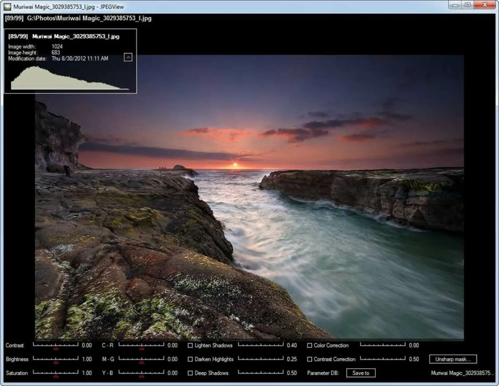
Task: Turn on Color Correction checkbox
Action: pos(310,345)
